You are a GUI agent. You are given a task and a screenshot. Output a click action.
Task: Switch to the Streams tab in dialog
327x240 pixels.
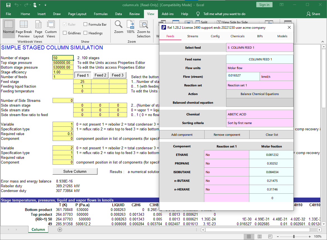click(x=193, y=36)
